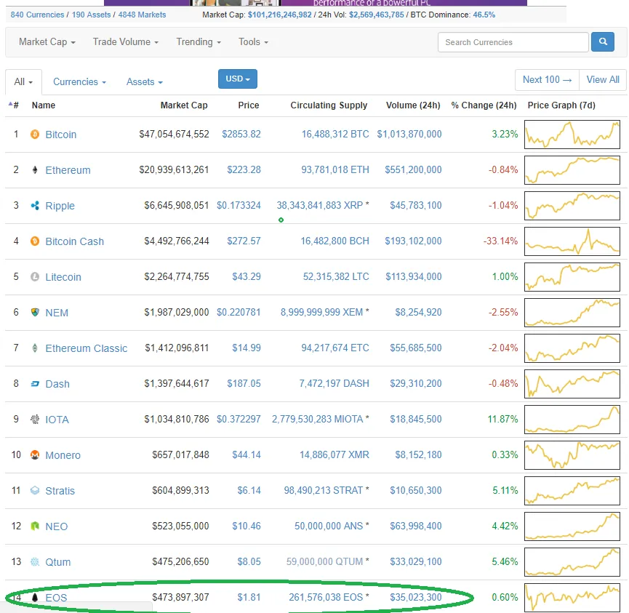Viewport: 629px width, 613px height.
Task: Open Dash 7d price graph
Action: pyautogui.click(x=572, y=384)
